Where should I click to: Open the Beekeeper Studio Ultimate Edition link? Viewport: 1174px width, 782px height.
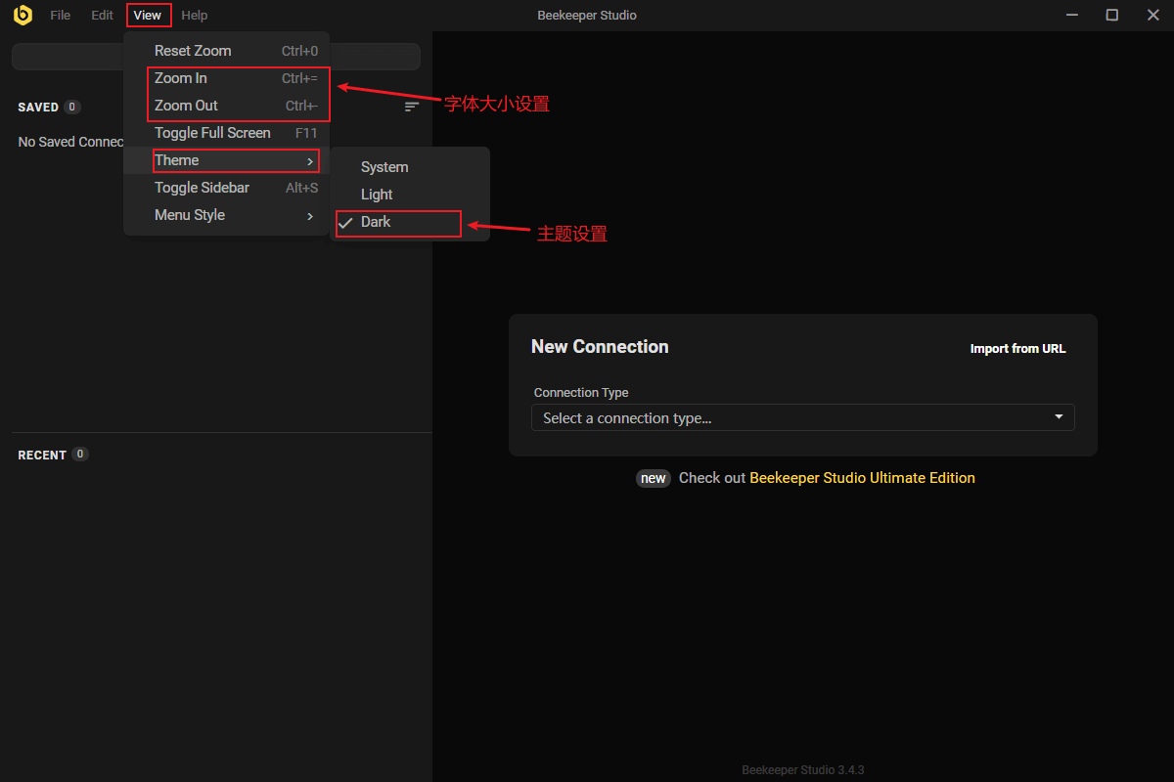click(862, 478)
